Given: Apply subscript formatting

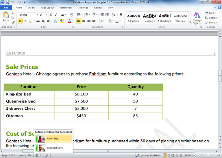Looking at the screenshot, I should pyautogui.click(x=43, y=21).
